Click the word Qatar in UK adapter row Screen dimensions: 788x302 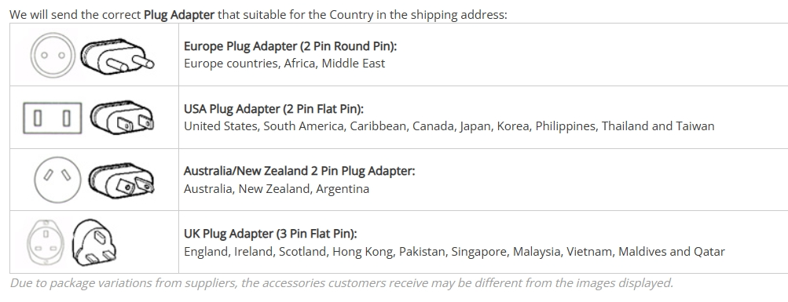709,252
